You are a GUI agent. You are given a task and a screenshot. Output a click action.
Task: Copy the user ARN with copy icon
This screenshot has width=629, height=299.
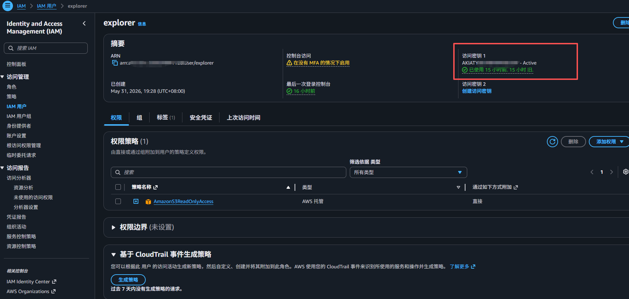[x=115, y=63]
